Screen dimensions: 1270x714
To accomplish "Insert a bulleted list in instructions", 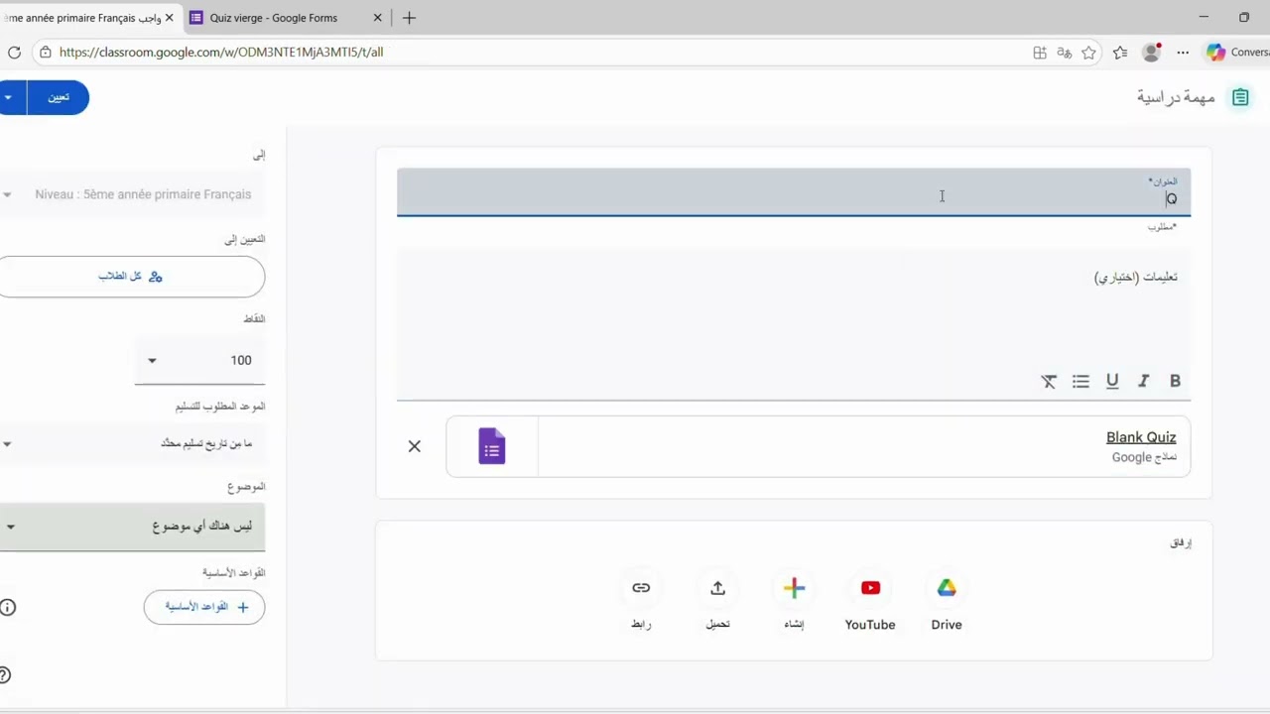I will [x=1080, y=381].
